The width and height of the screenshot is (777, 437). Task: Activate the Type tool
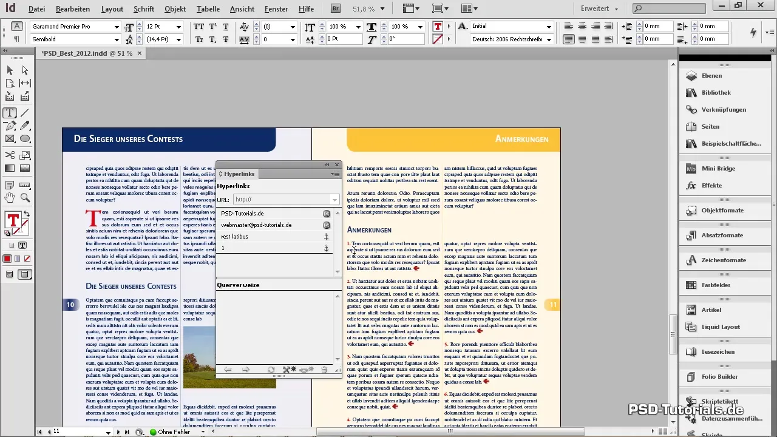10,113
